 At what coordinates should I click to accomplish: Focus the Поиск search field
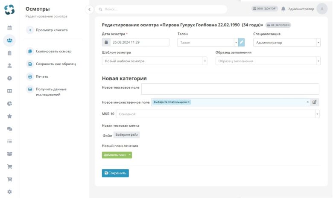coord(161,9)
